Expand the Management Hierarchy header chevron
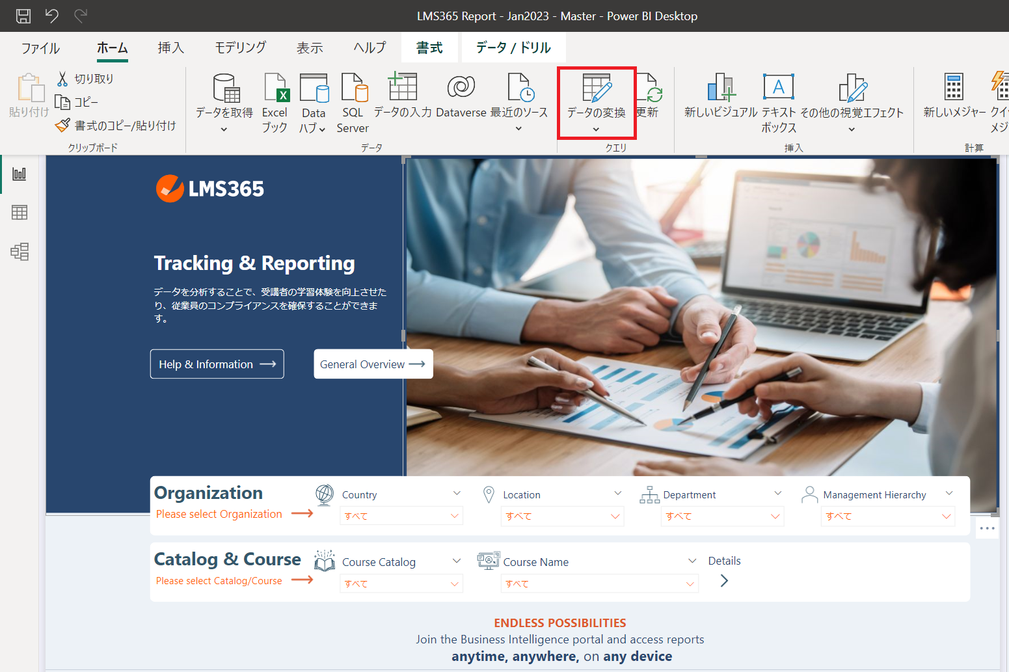This screenshot has height=672, width=1009. pyautogui.click(x=949, y=494)
